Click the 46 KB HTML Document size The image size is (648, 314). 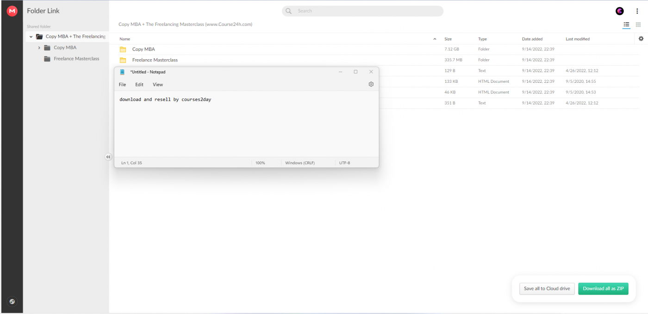(x=450, y=92)
